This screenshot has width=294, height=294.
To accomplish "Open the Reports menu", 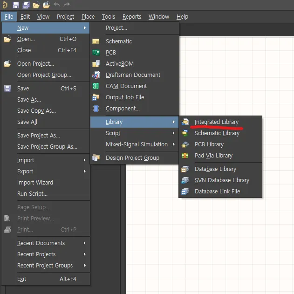I will click(132, 17).
